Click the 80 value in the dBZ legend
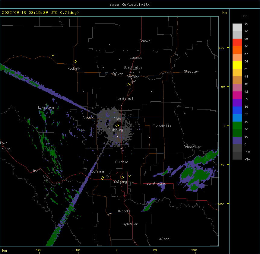Viewport: 260px width, 254px height. click(246, 24)
